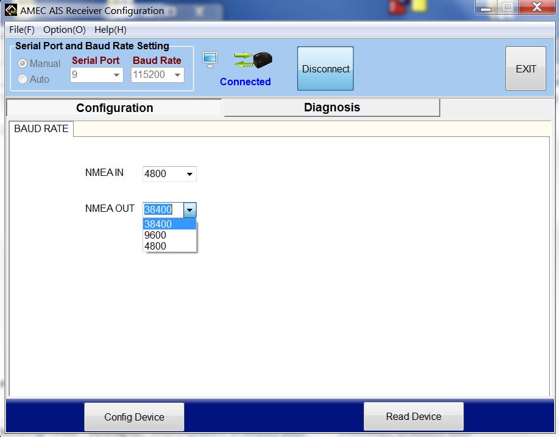Open the Help(H) menu
The image size is (559, 437).
[x=110, y=29]
